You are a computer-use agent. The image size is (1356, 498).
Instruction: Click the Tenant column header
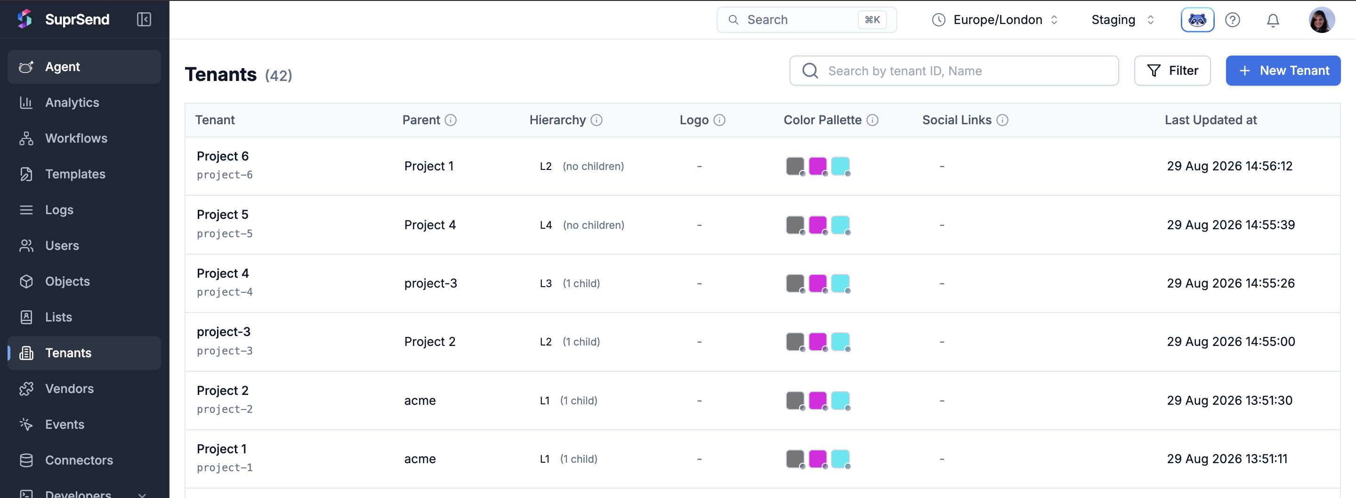(215, 120)
